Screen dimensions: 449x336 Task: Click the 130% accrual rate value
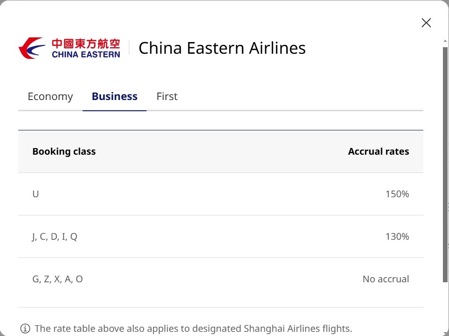pyautogui.click(x=397, y=236)
